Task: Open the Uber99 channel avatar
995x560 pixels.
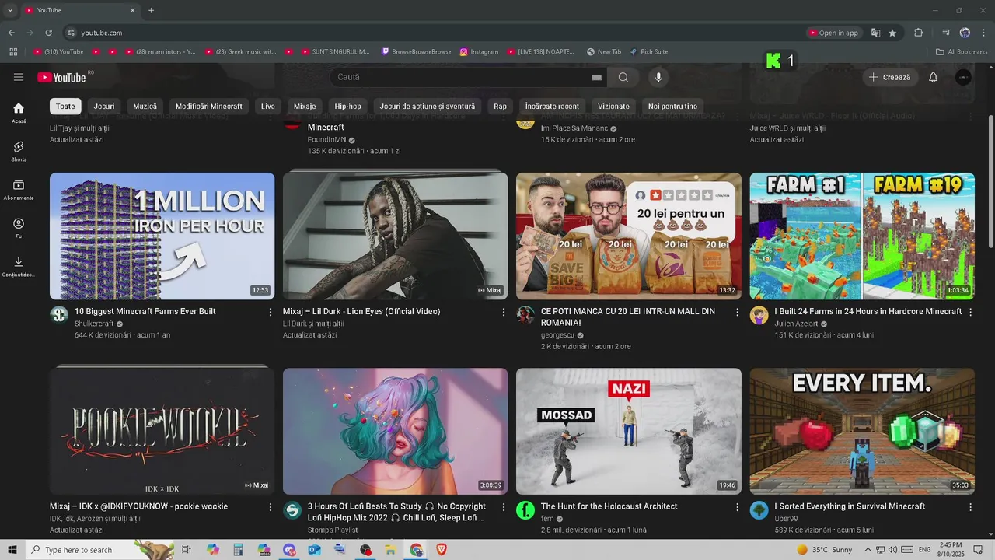Action: click(759, 509)
